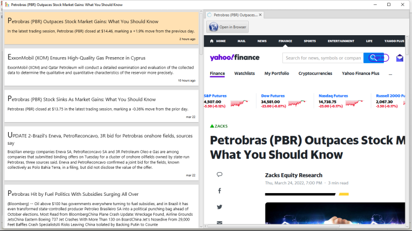This screenshot has width=412, height=231.
Task: Click the article hero image
Action: click(x=335, y=213)
